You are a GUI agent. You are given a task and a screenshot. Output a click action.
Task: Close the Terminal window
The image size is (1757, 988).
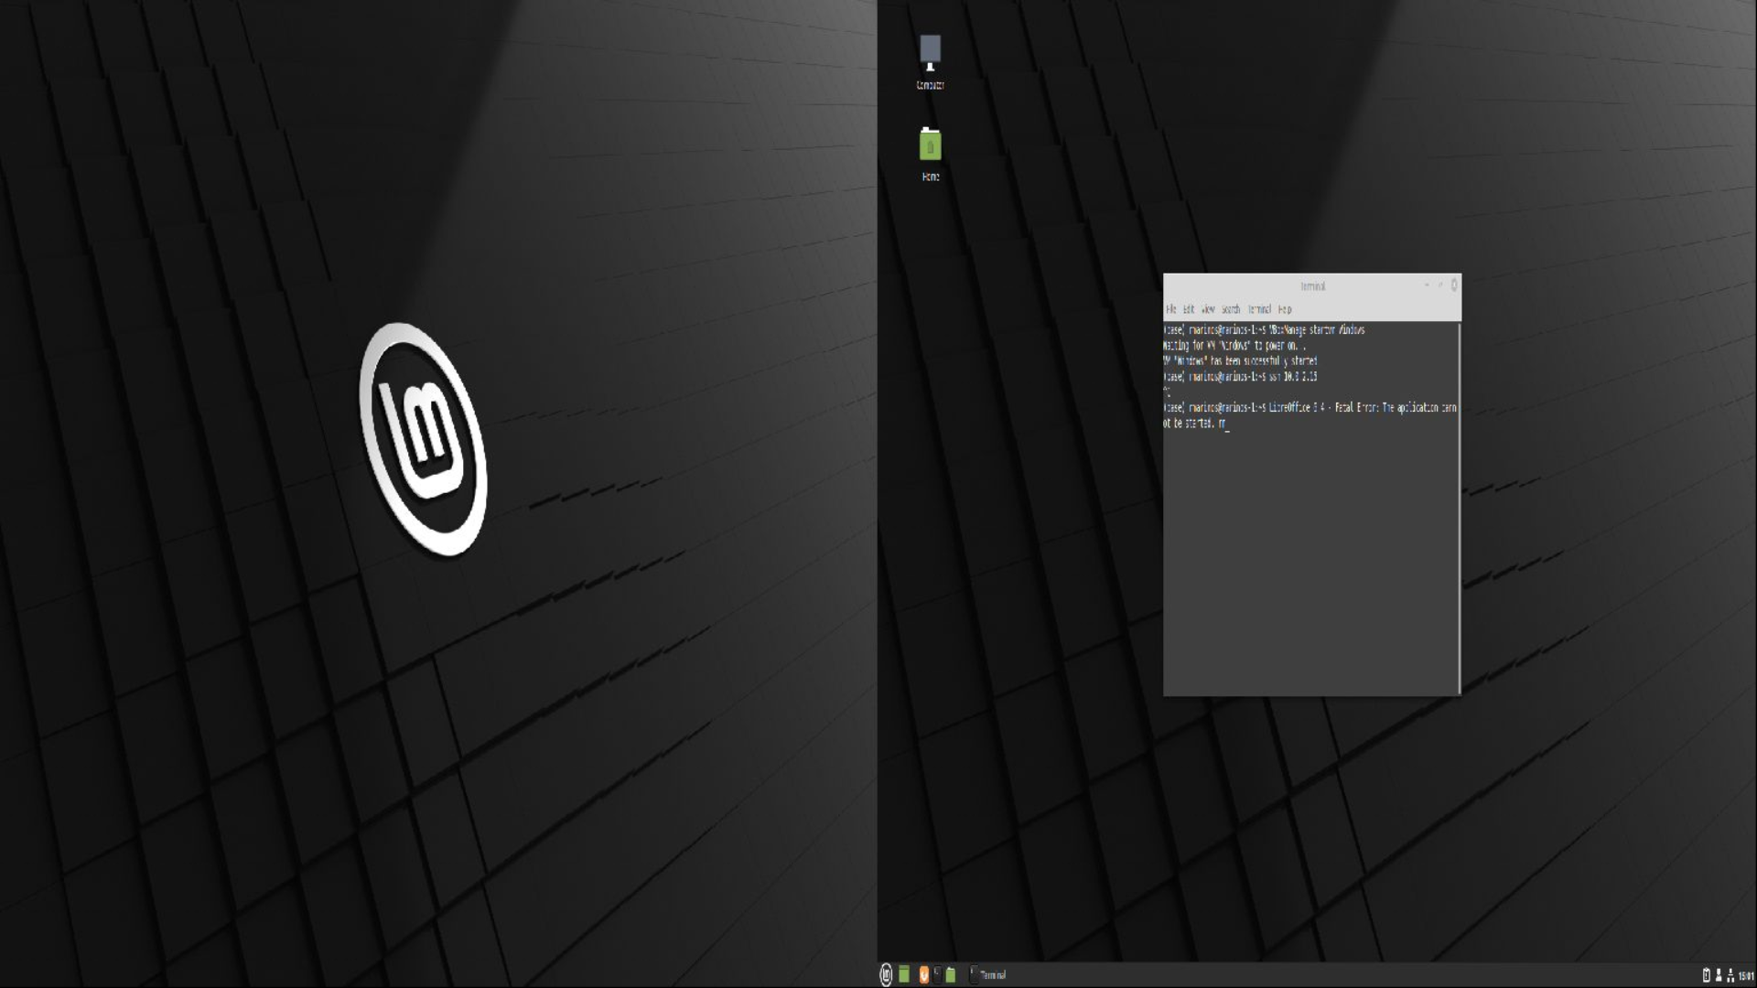pyautogui.click(x=1454, y=285)
